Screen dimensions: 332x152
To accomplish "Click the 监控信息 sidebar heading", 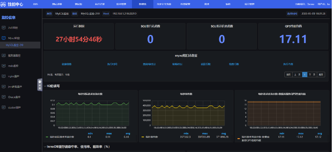I will (9, 17).
